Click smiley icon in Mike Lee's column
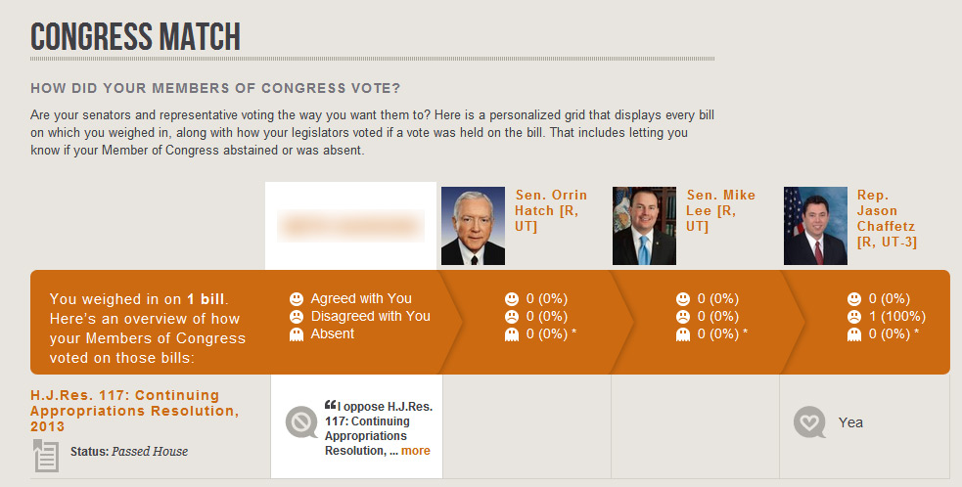This screenshot has width=962, height=487. coord(683,298)
